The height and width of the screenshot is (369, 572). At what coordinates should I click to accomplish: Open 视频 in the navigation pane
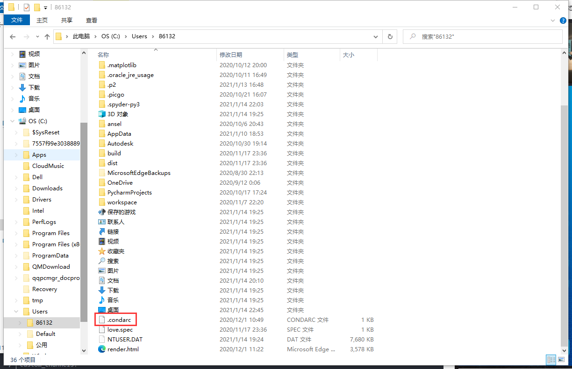(34, 54)
